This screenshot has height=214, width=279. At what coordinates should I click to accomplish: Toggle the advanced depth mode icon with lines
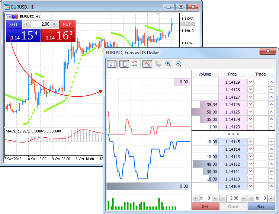[135, 64]
